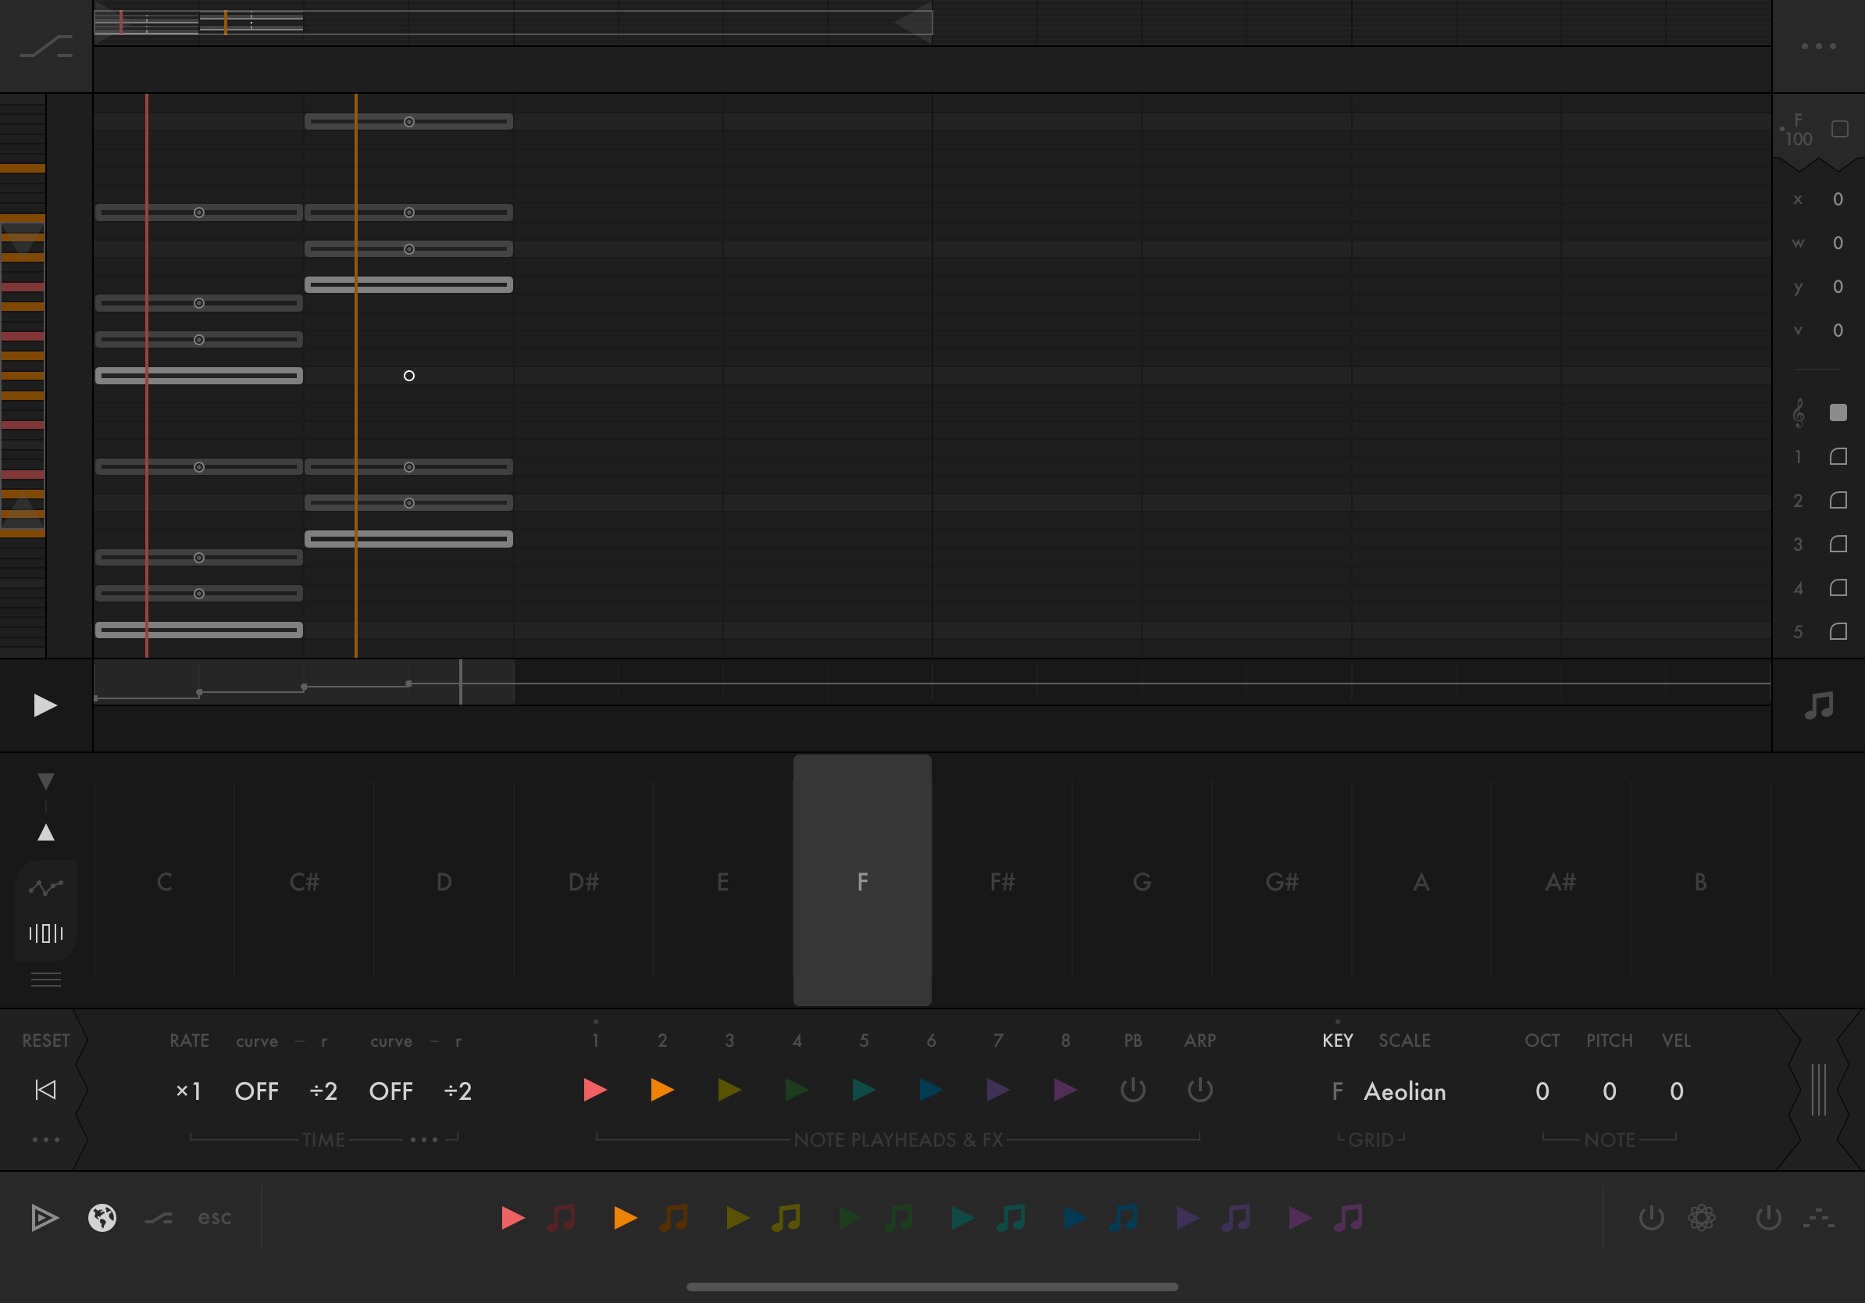Select the curve tool icon in the left sidebar

(45, 887)
